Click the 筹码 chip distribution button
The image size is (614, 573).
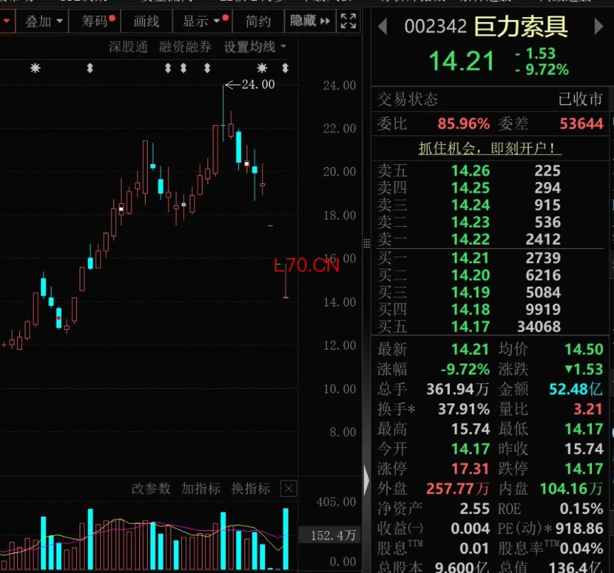(95, 21)
